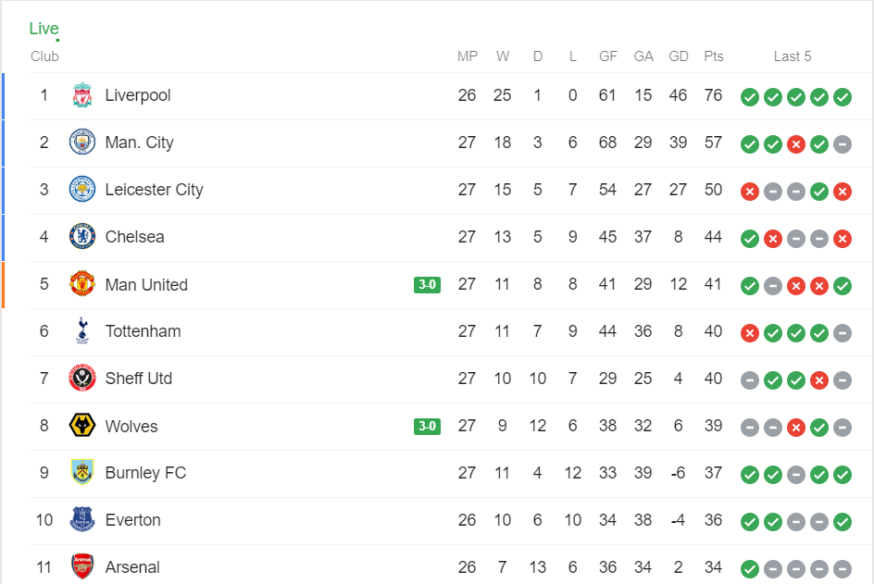The image size is (874, 584).
Task: Open Man United's live 3-0 score badge
Action: point(427,284)
